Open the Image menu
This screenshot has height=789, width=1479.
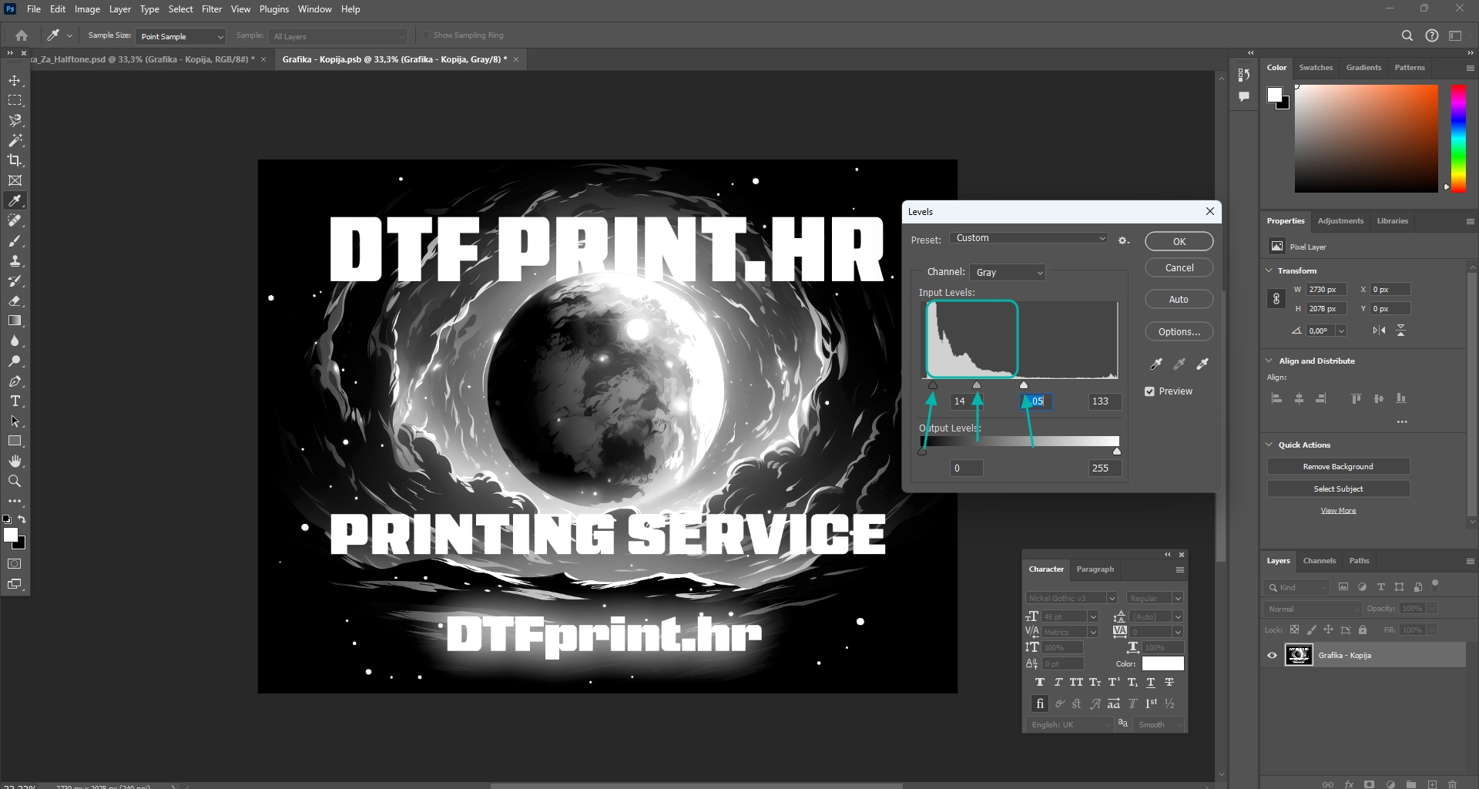[x=87, y=9]
